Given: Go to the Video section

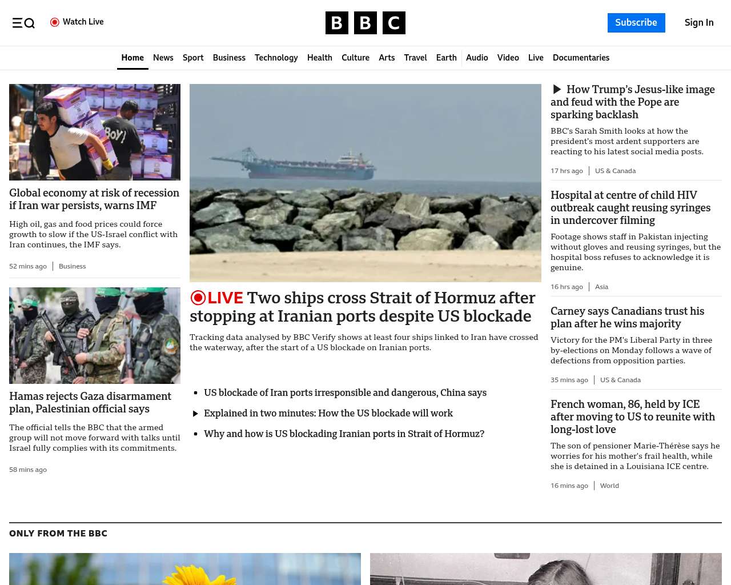Looking at the screenshot, I should 508,58.
